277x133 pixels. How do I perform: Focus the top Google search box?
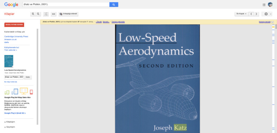click(66, 5)
